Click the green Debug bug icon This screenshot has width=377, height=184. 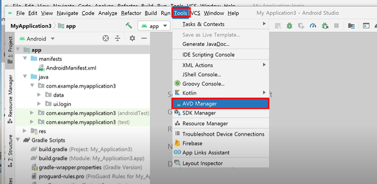click(289, 26)
